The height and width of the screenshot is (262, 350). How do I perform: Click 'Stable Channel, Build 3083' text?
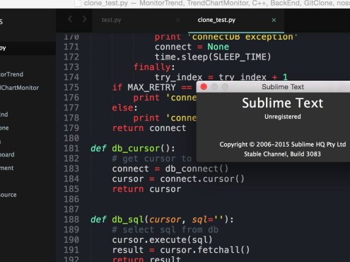(282, 154)
